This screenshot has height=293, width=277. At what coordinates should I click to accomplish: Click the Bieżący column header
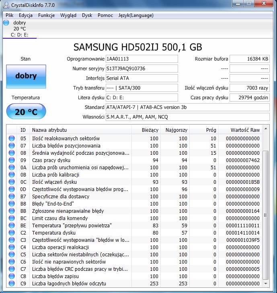[146, 130]
